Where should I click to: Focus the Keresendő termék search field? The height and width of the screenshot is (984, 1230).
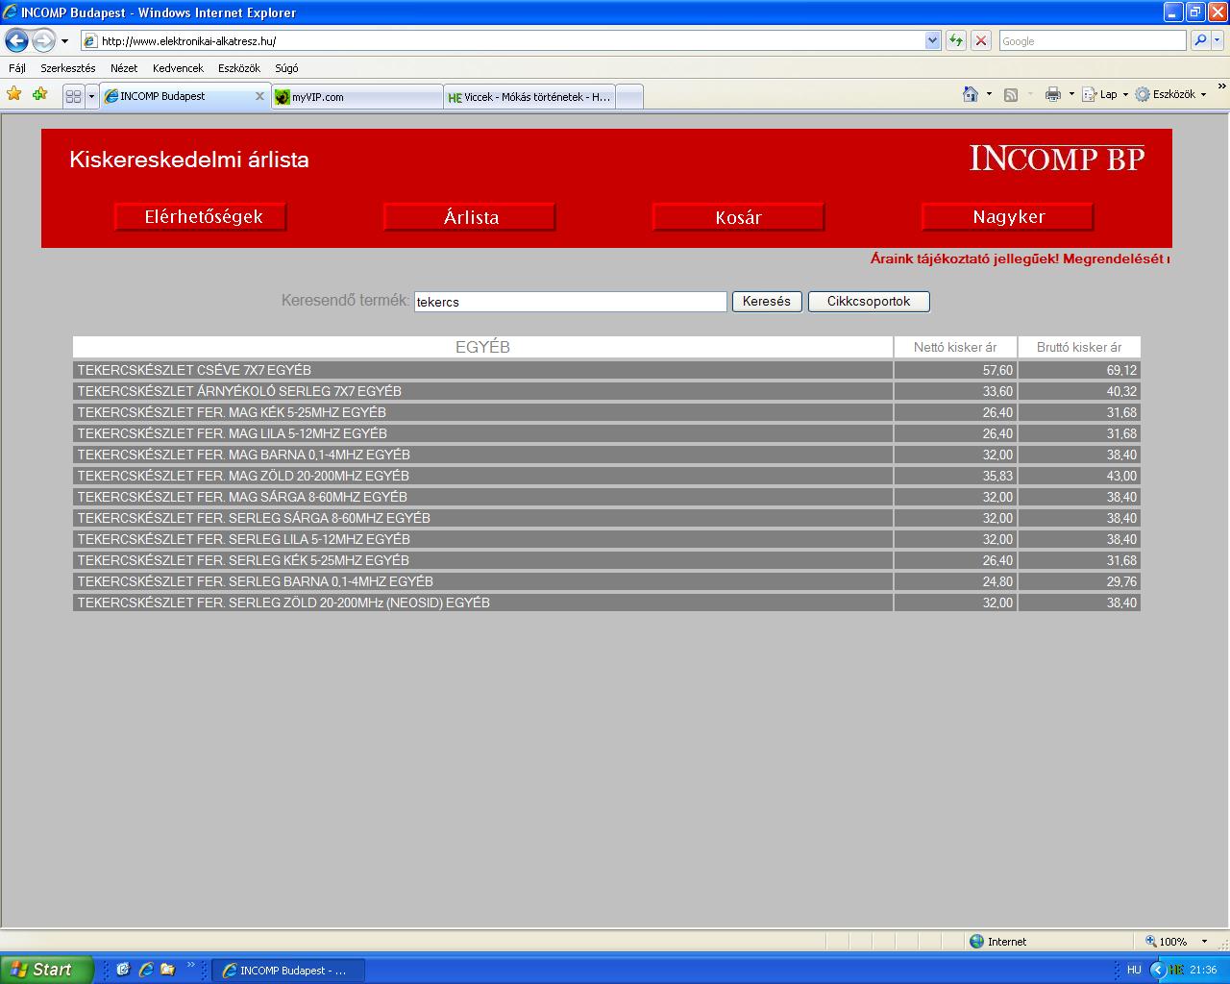tap(571, 302)
